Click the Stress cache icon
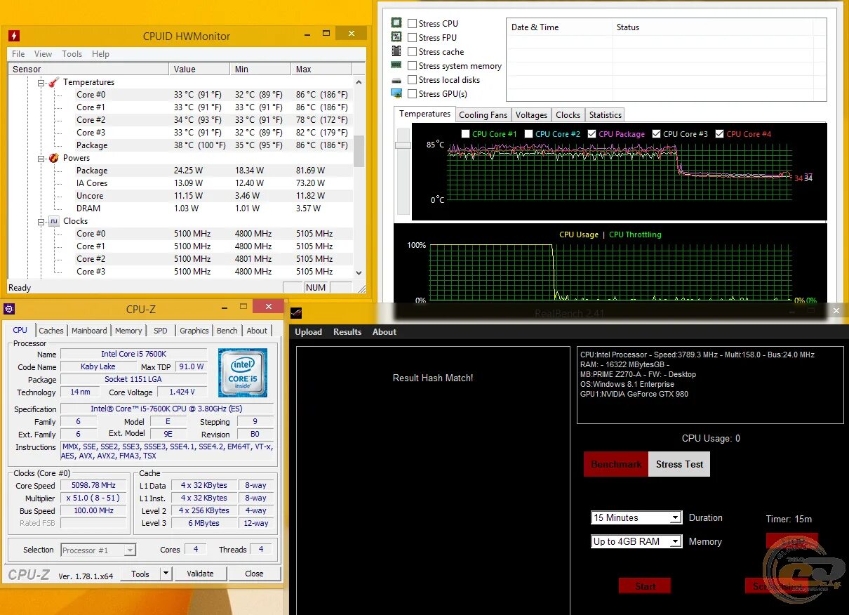 pos(396,51)
